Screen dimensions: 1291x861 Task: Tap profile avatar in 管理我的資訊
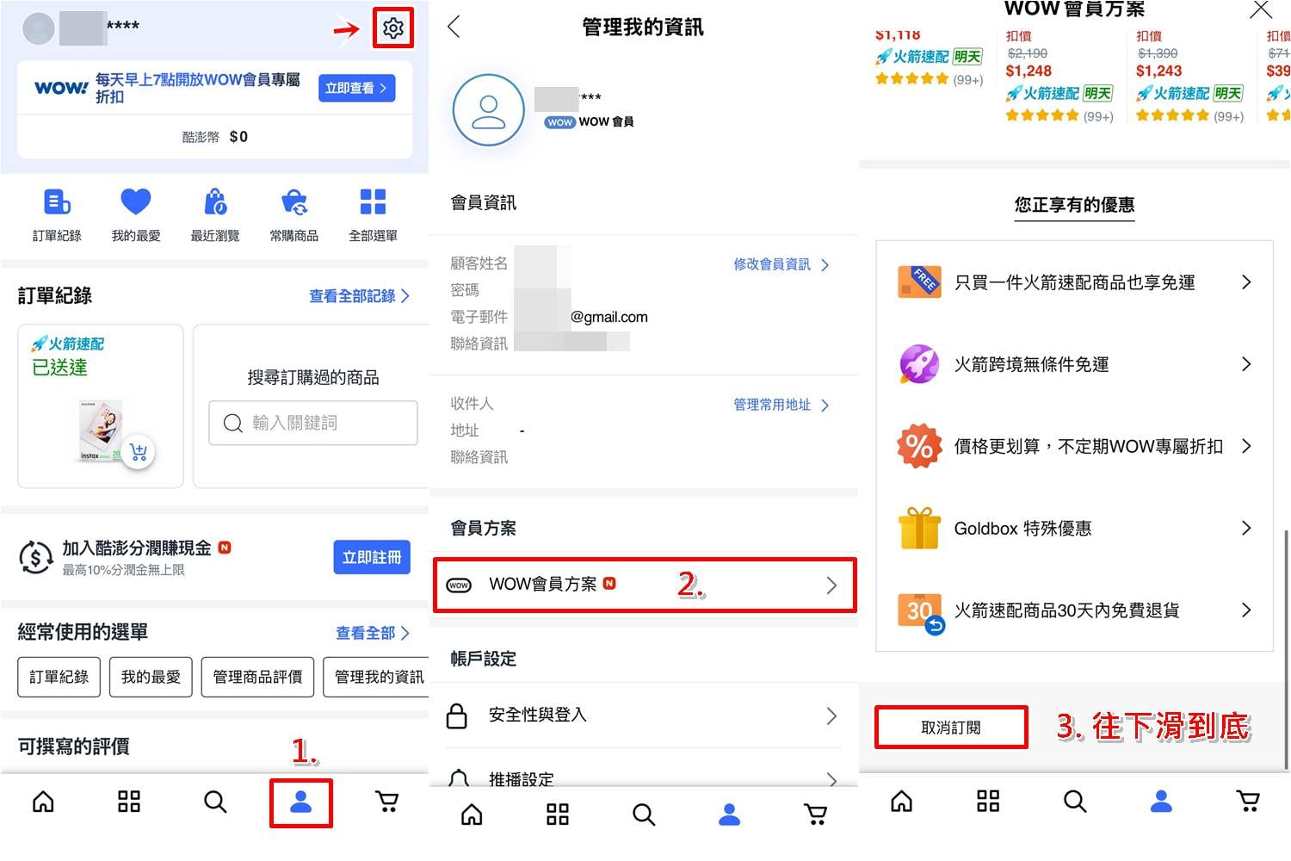(488, 110)
